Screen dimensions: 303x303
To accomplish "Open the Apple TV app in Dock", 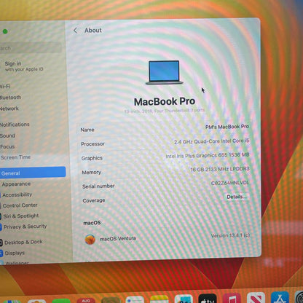I will (208, 299).
